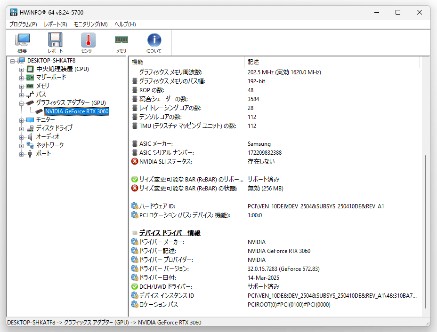Image resolution: width=437 pixels, height=332 pixels.
Task: Select NVIDIA GeForce RTX 3060 tree item
Action: [x=77, y=111]
